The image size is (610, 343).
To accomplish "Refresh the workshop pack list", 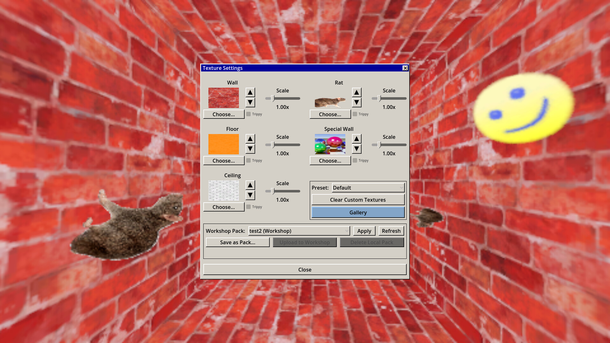I will pos(391,231).
